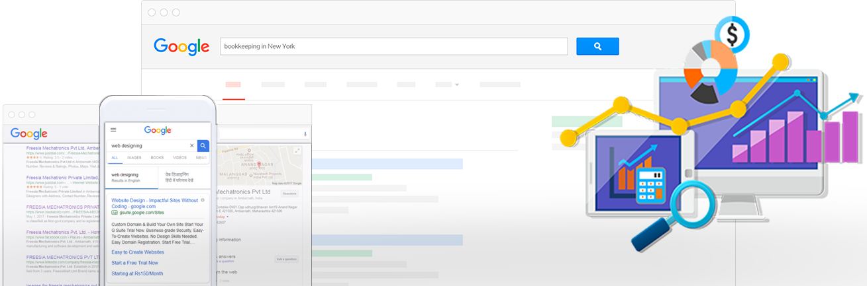Switch to the VIDEOS tab on phone
The image size is (867, 286).
(x=179, y=158)
